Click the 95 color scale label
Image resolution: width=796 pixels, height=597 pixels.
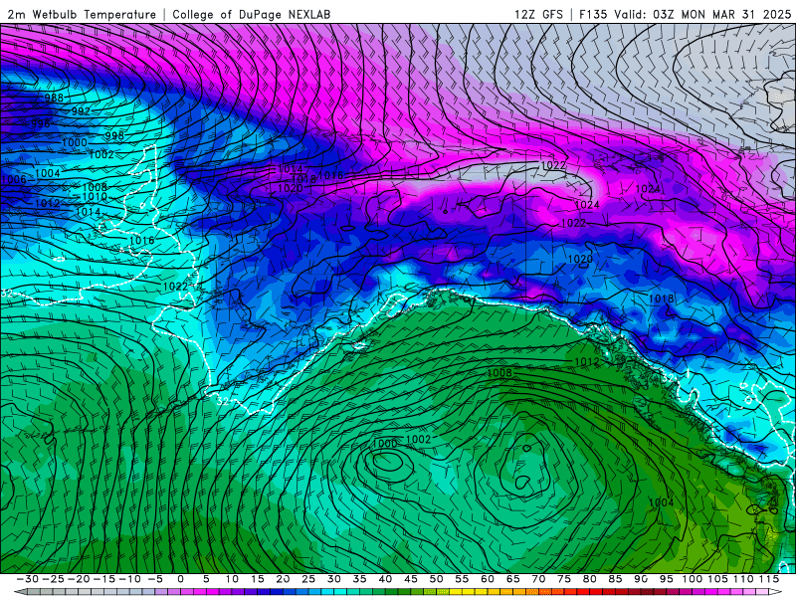click(x=666, y=579)
